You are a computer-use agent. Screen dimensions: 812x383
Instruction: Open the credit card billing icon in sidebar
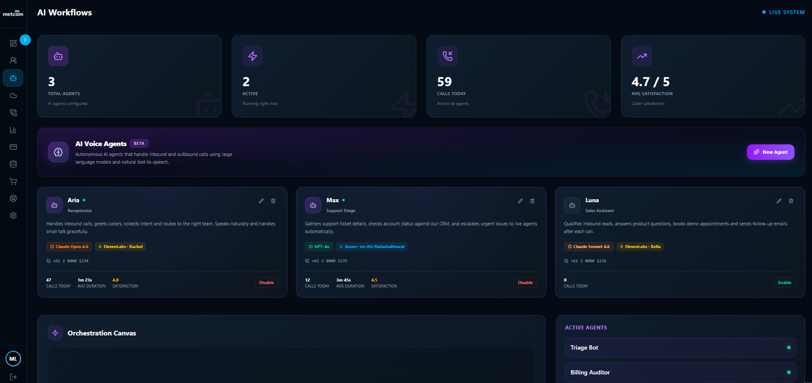point(13,147)
